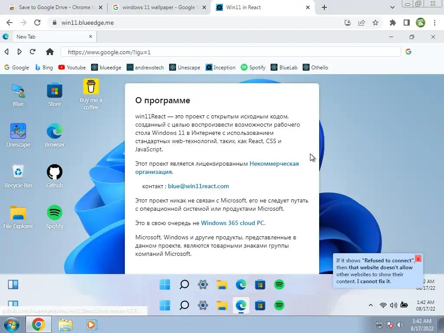Open the Github desktop icon

click(54, 176)
